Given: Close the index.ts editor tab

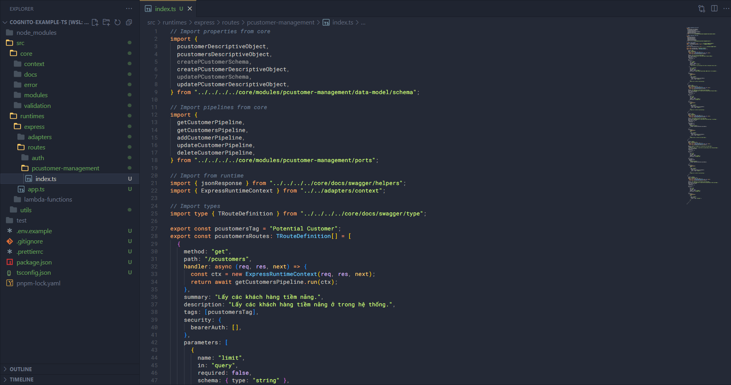Looking at the screenshot, I should point(190,9).
